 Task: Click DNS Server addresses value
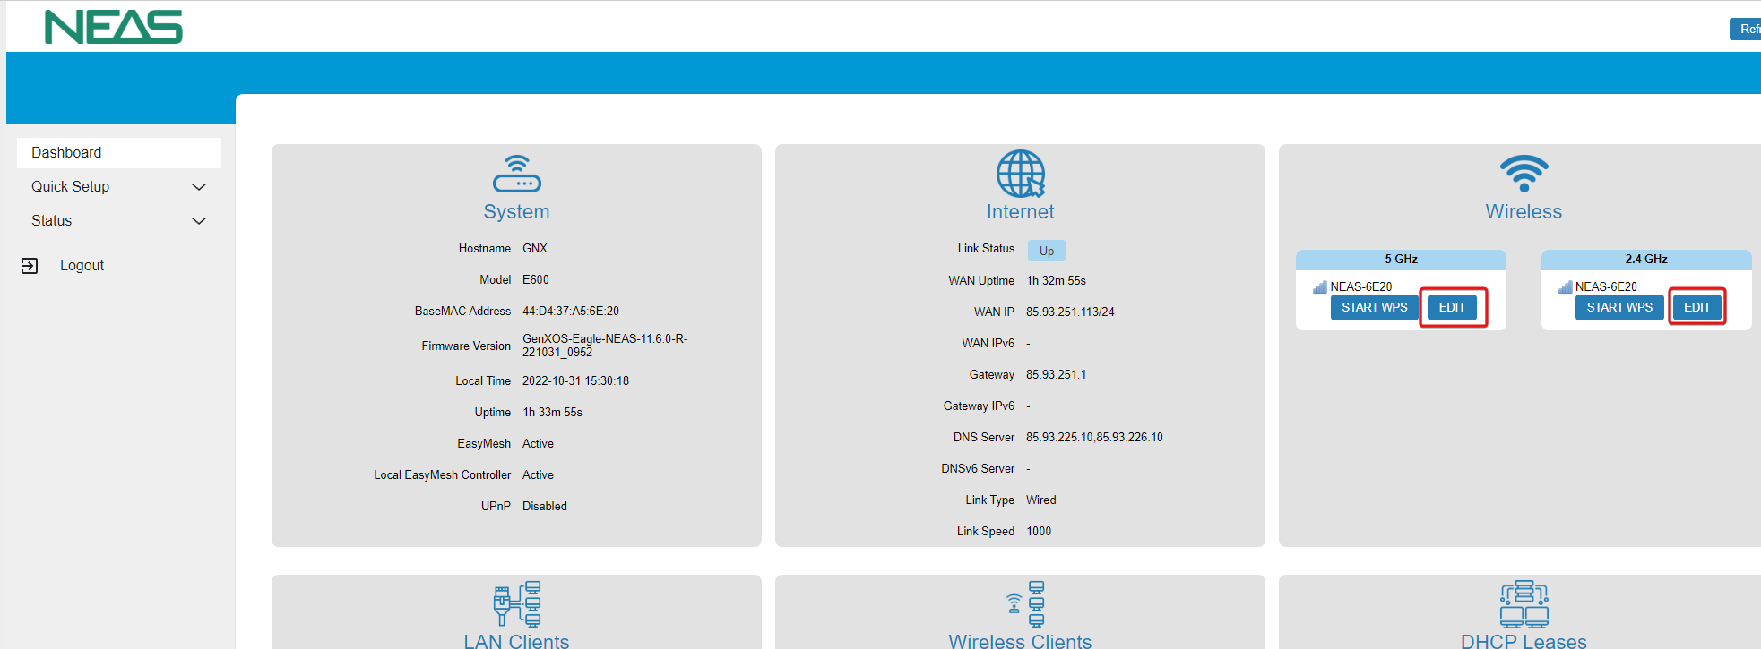coord(1094,438)
